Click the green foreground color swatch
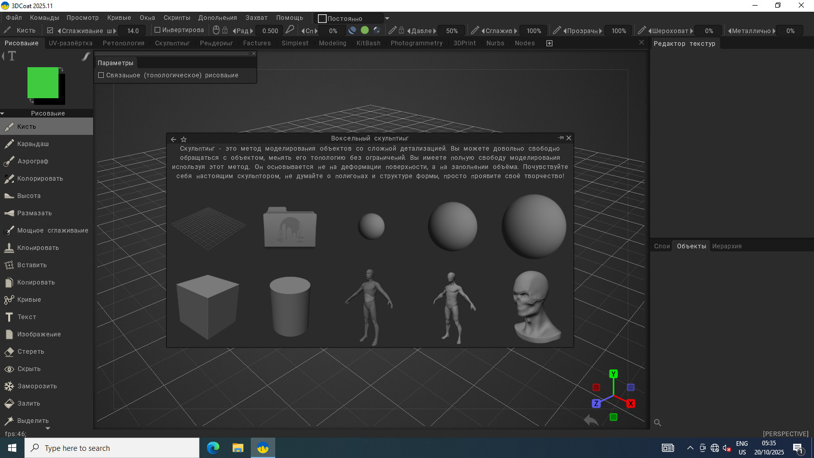Image resolution: width=814 pixels, height=458 pixels. pyautogui.click(x=43, y=82)
